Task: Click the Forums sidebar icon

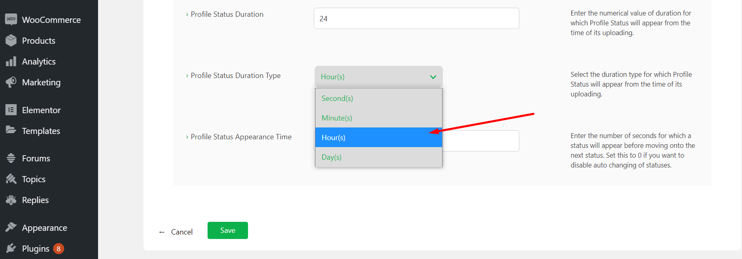Action: click(11, 158)
